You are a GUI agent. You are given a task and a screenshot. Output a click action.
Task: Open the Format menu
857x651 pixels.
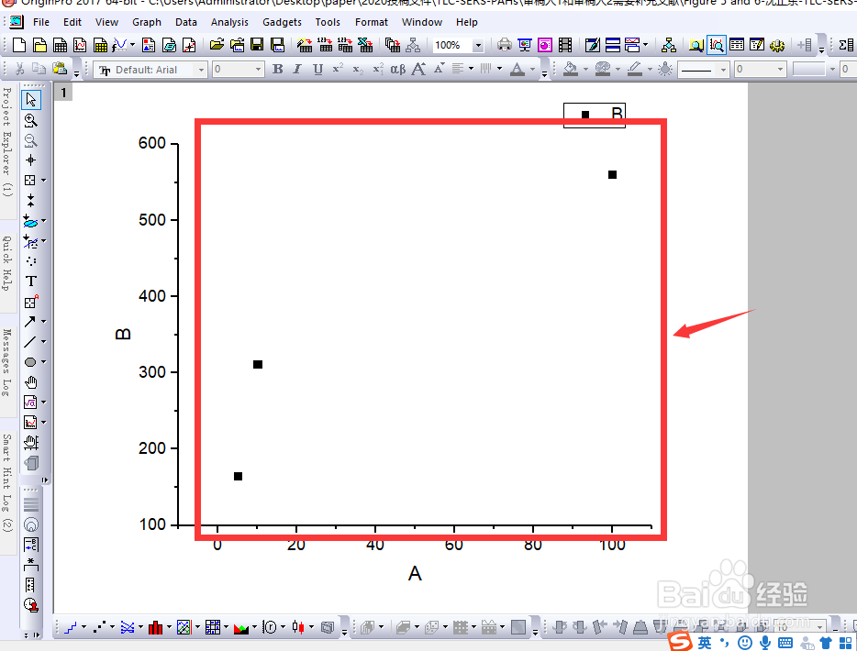coord(371,22)
